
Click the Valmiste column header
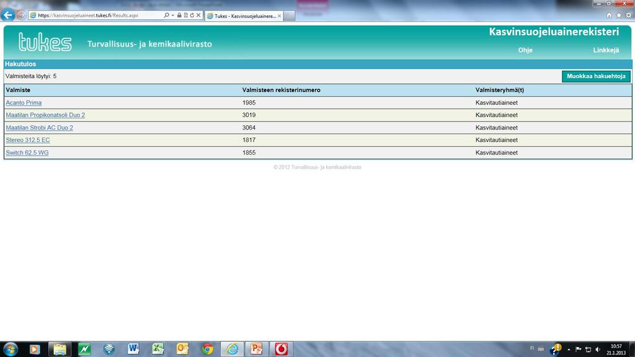tap(18, 90)
